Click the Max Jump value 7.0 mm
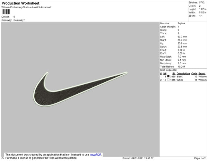The width and height of the screenshot is (208, 161). (182, 63)
